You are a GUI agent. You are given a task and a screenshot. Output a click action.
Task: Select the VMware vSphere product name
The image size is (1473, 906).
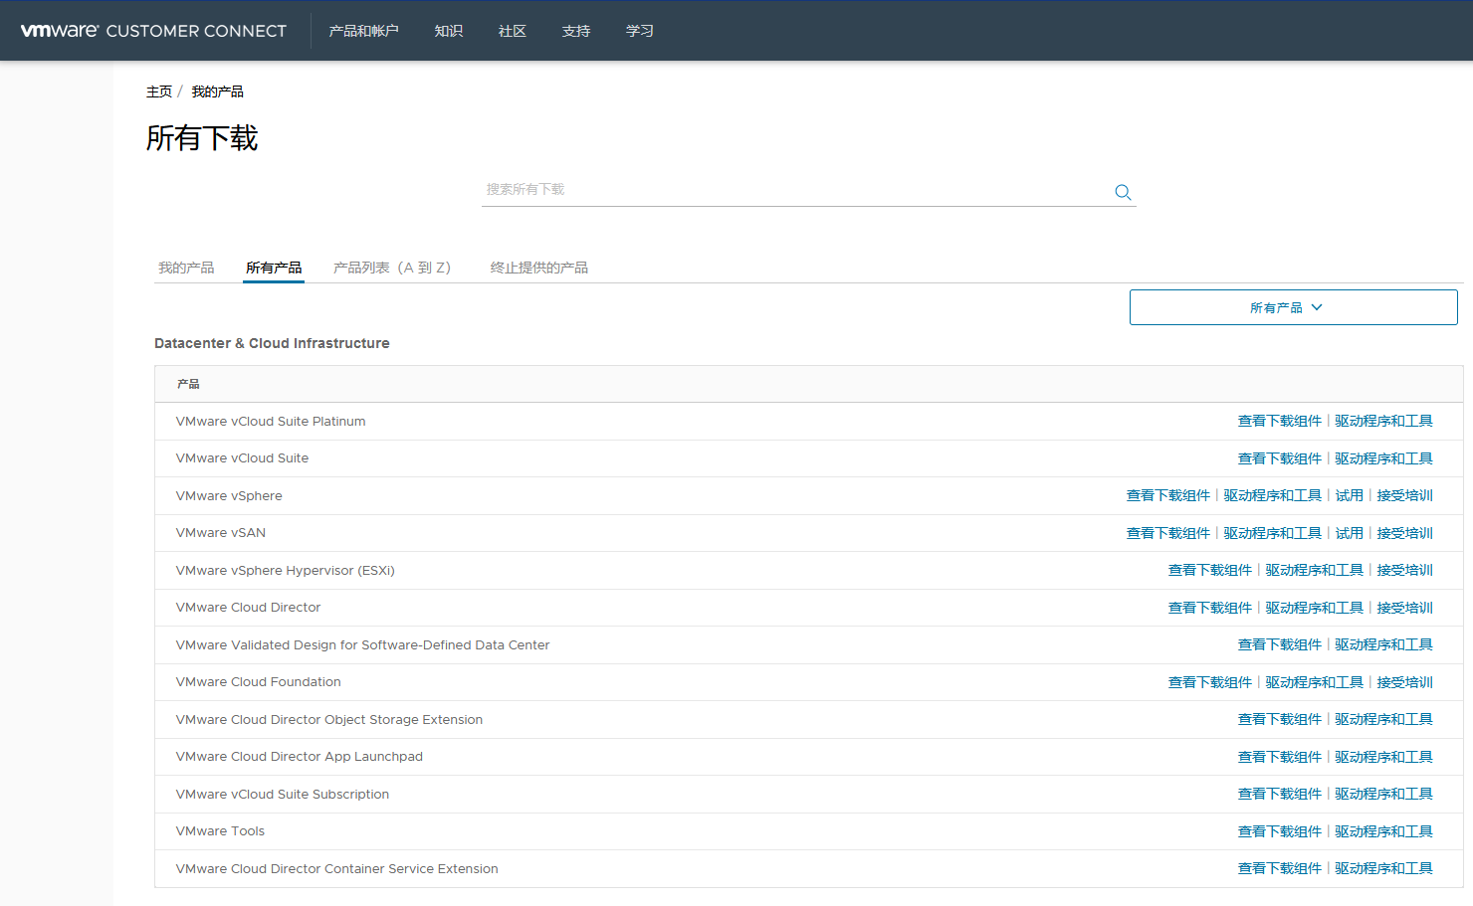click(229, 495)
